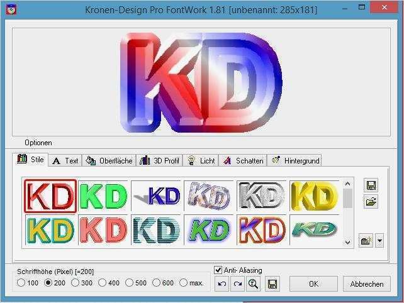Open the Optionen menu
The image size is (404, 303).
click(x=38, y=143)
